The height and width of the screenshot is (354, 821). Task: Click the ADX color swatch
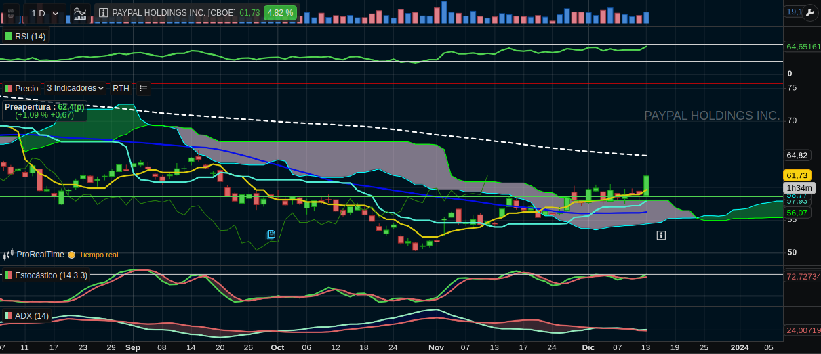[8, 316]
